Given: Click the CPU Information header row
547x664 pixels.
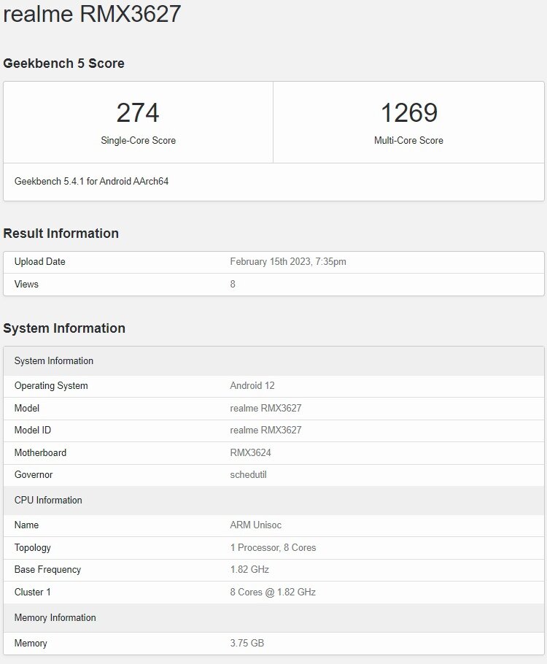Looking at the screenshot, I should (273, 500).
